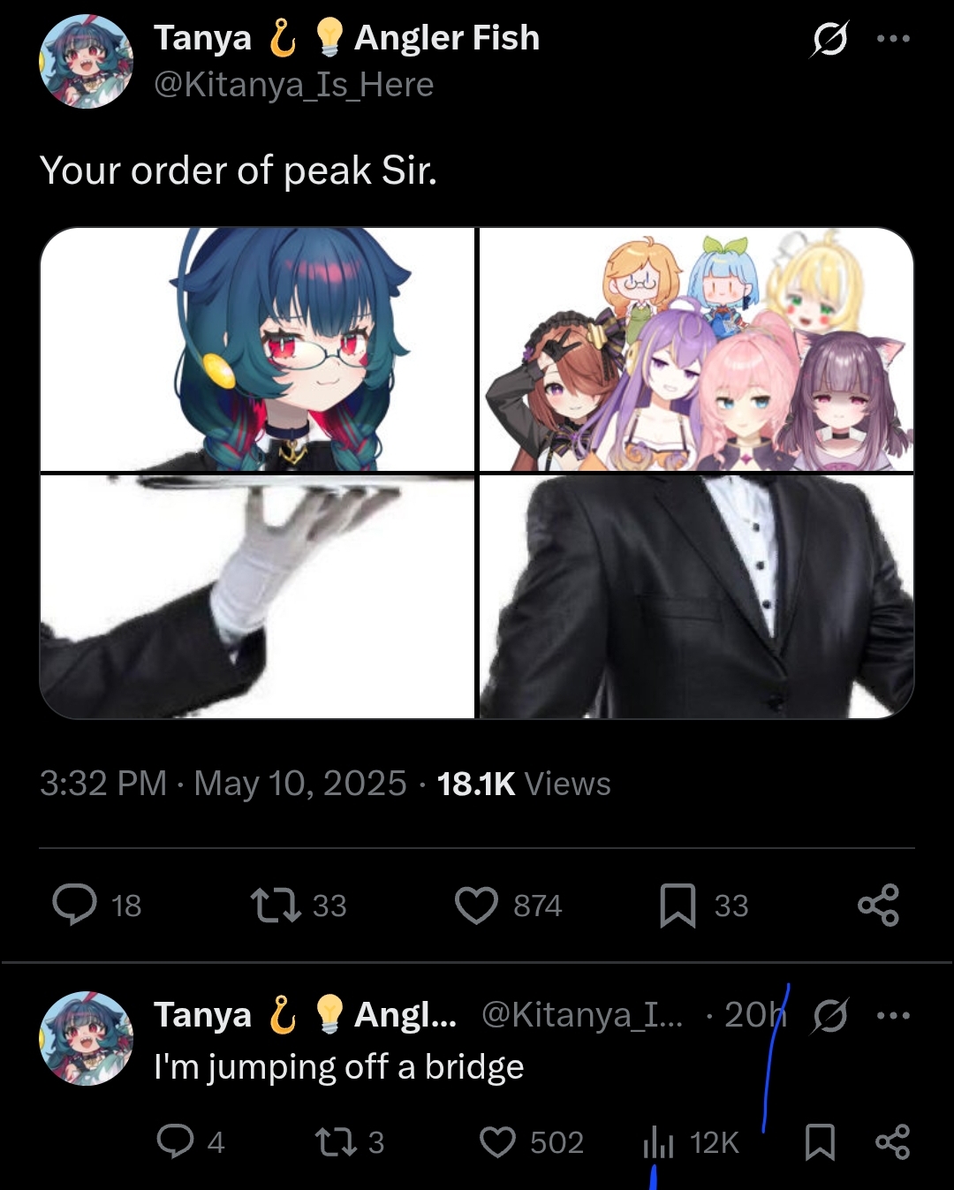Open the reply's three-dot more menu

pyautogui.click(x=893, y=1016)
